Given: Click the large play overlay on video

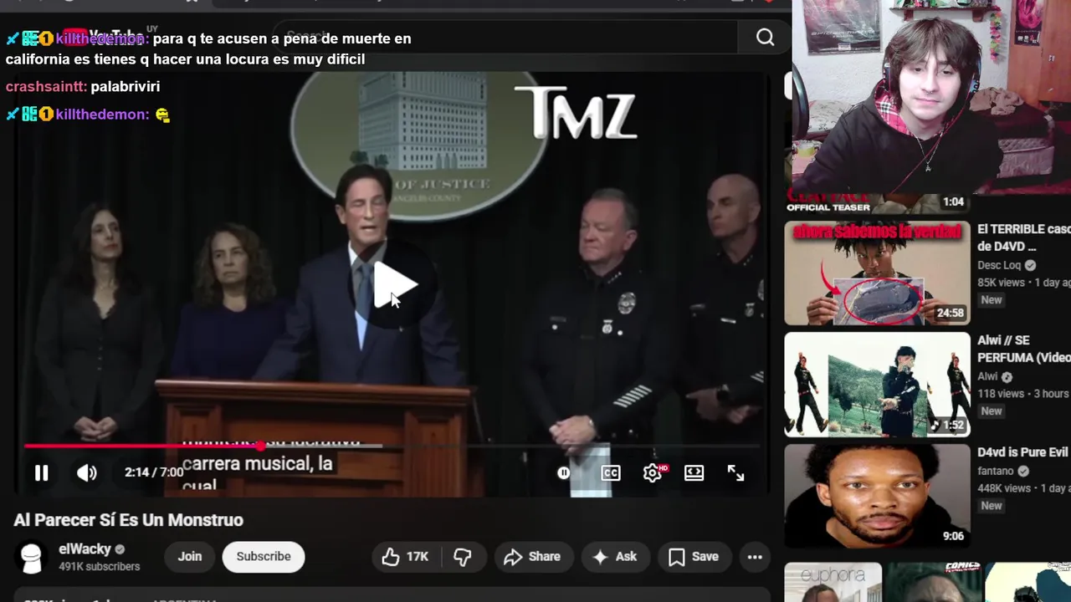Looking at the screenshot, I should (393, 285).
